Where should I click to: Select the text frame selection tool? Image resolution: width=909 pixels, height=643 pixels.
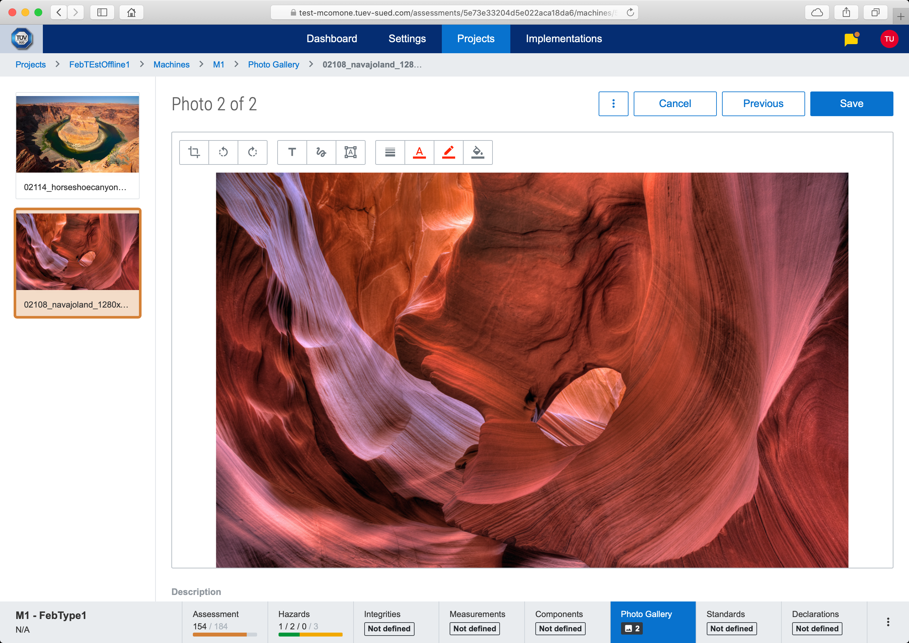(x=350, y=152)
